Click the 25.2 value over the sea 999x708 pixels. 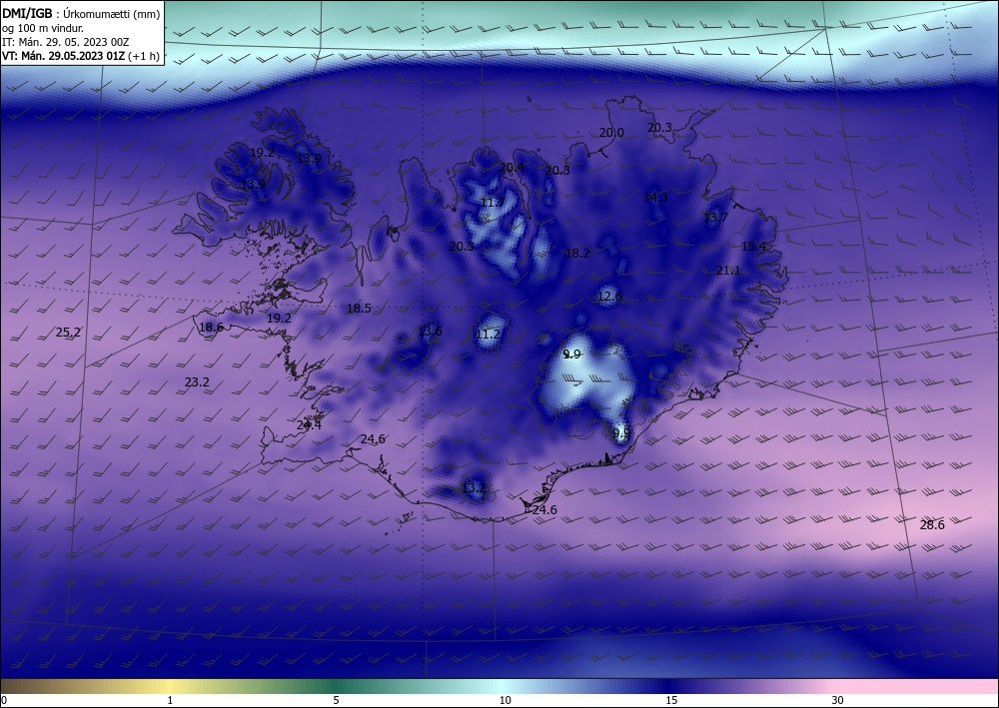[x=68, y=333]
